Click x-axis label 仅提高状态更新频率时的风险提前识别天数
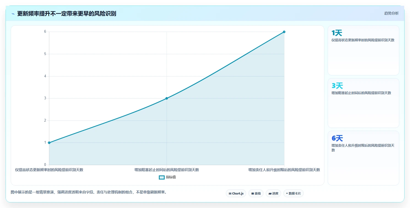The image size is (410, 208). click(x=49, y=170)
